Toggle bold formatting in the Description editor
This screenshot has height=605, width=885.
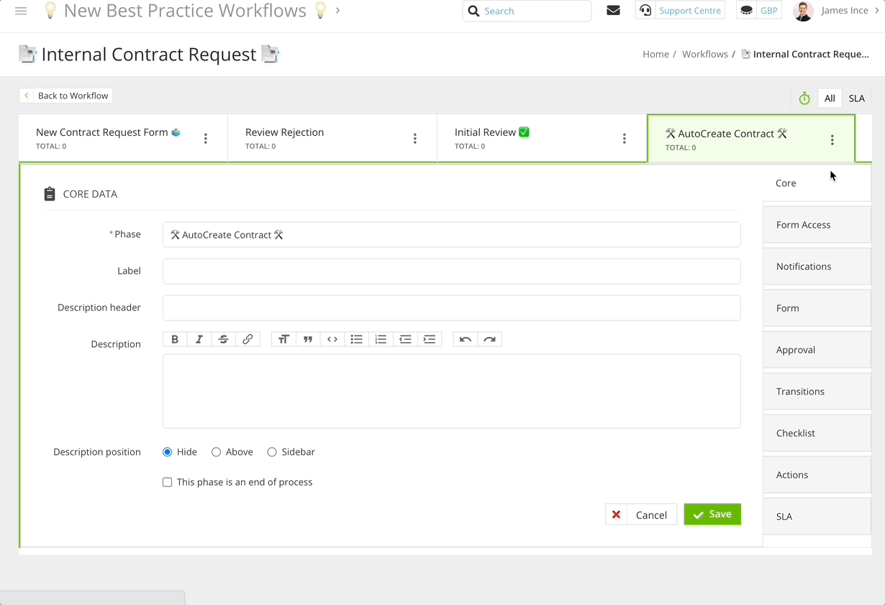click(175, 338)
